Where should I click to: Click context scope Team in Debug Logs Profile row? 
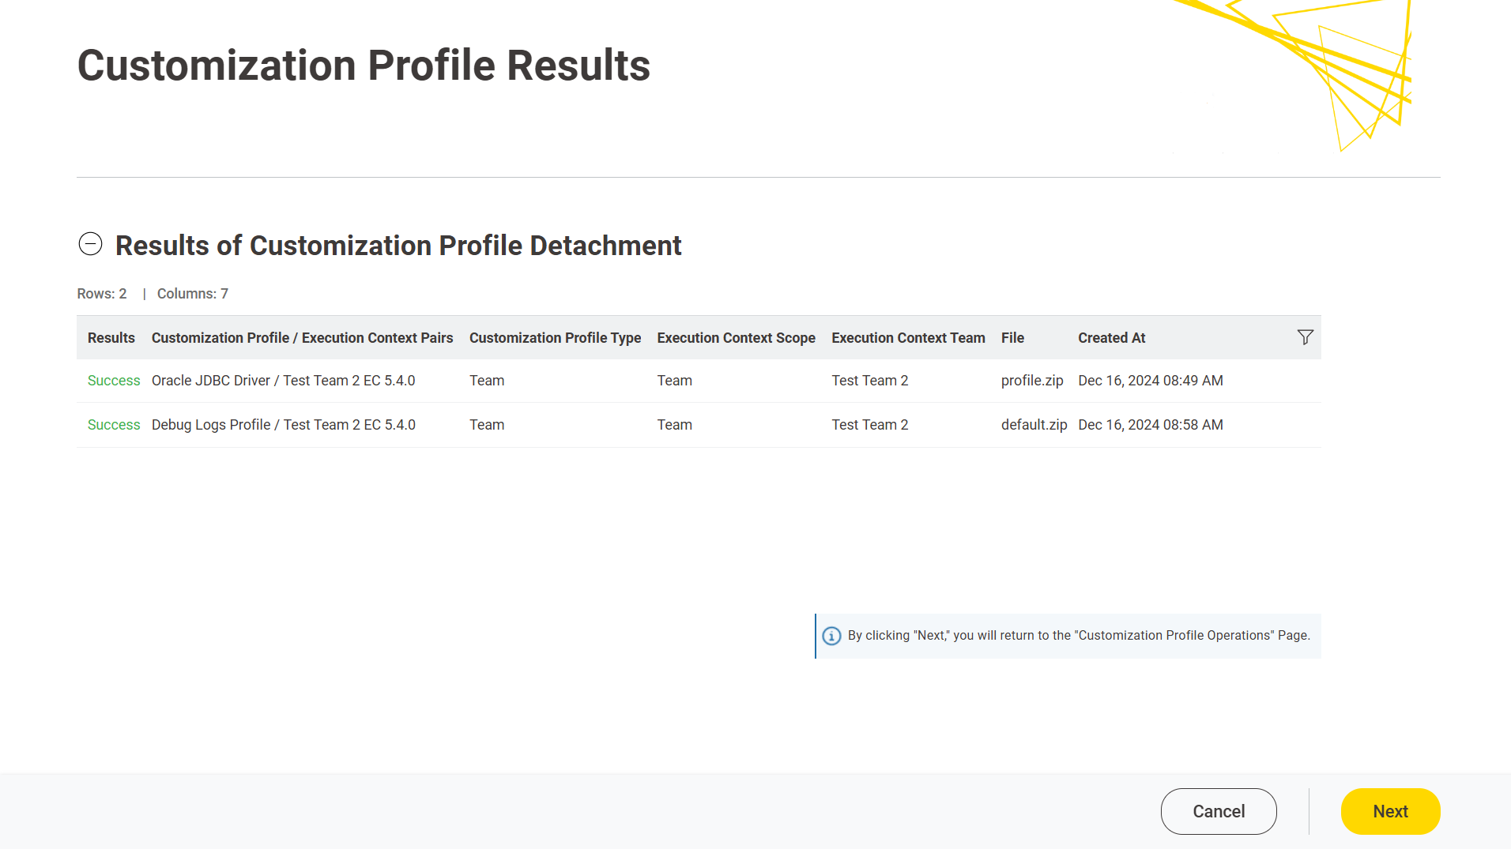pos(675,425)
